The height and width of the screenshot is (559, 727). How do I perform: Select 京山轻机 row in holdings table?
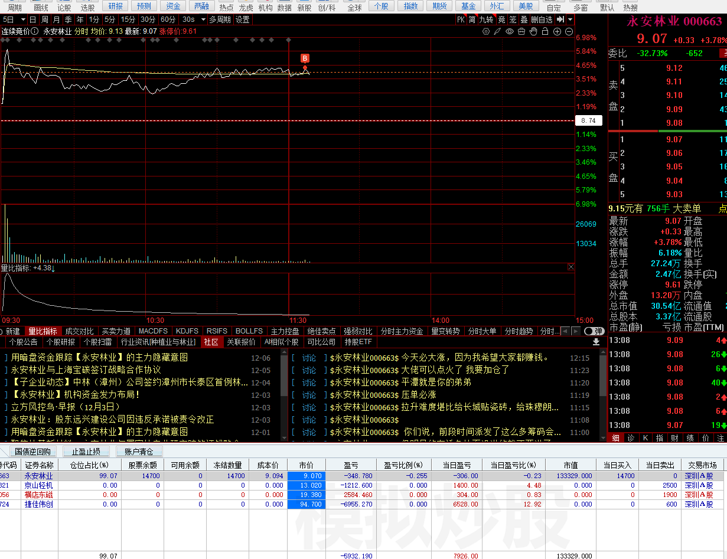click(363, 485)
